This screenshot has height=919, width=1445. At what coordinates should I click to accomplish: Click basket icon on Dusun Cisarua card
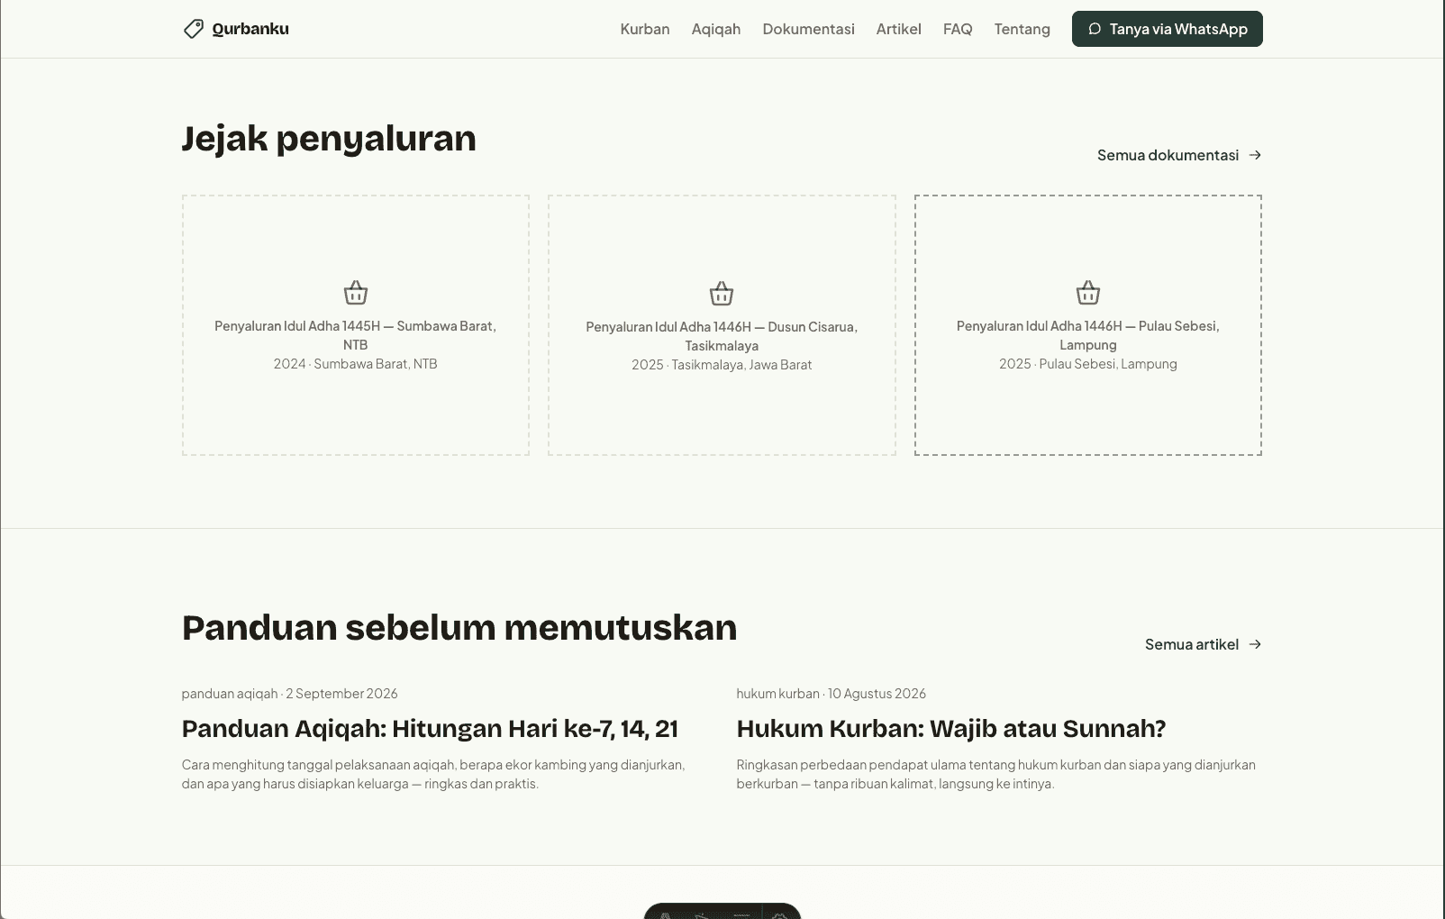[722, 294]
